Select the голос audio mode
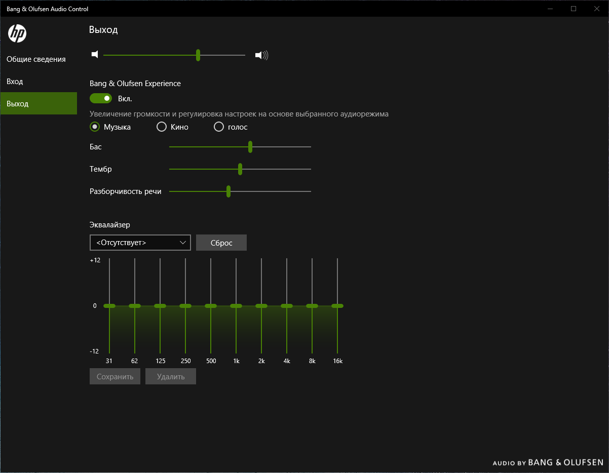 pyautogui.click(x=219, y=127)
